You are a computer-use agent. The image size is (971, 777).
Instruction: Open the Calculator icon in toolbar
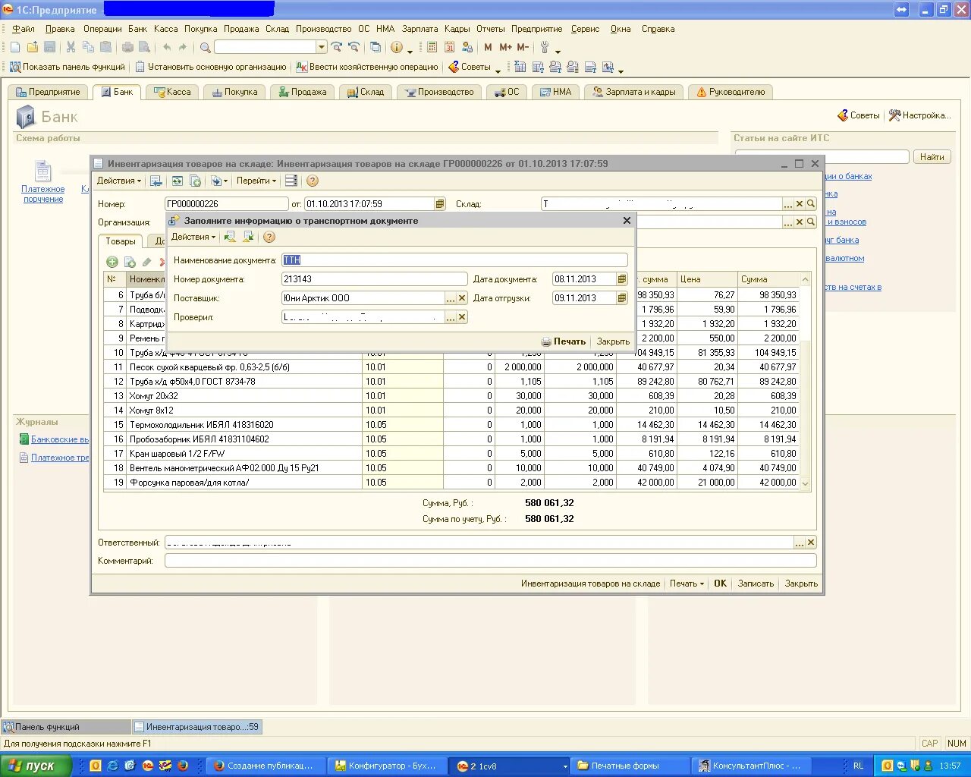[x=432, y=47]
